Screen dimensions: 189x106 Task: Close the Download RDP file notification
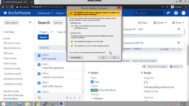point(179,43)
